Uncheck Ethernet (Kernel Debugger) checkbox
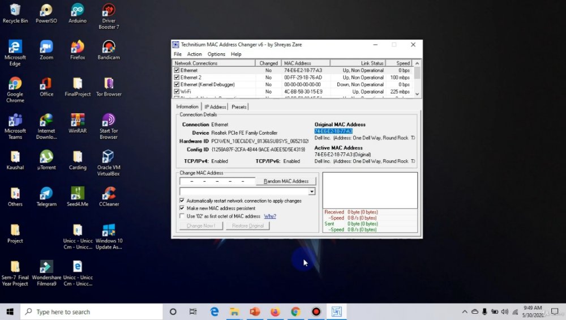Viewport: 566px width, 320px height. click(x=177, y=84)
